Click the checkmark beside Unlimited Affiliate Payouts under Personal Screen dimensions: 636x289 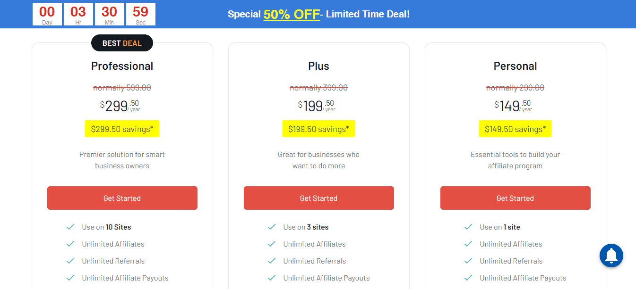pos(468,278)
